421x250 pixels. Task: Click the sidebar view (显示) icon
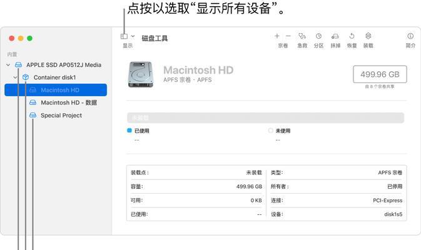pos(124,36)
